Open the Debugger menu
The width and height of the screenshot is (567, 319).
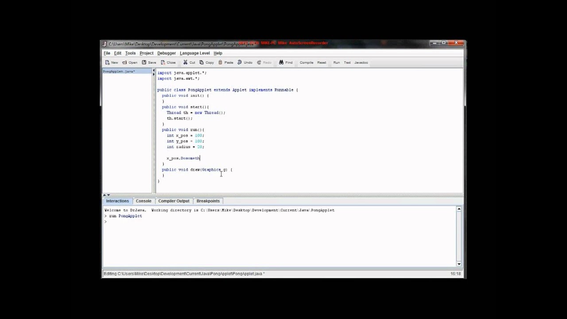coord(167,53)
